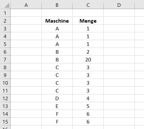
Task: Select row 8 header
Action: click(5, 67)
